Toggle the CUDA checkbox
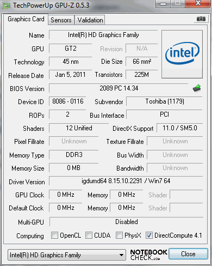Image resolution: width=212 pixels, height=266 pixels. 89,235
